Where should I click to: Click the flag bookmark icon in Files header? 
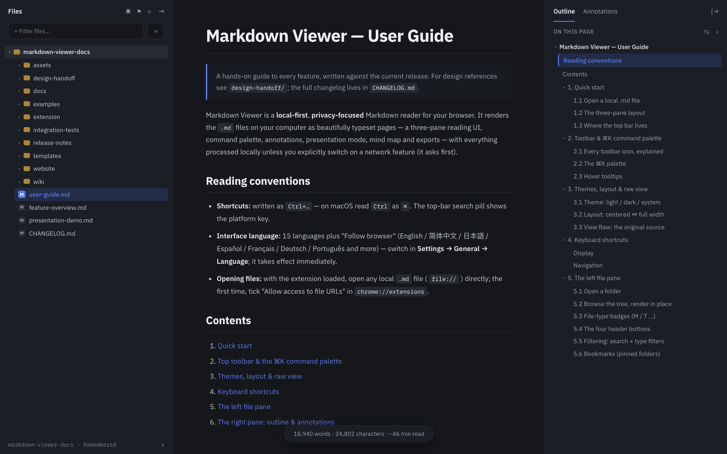[x=139, y=11]
